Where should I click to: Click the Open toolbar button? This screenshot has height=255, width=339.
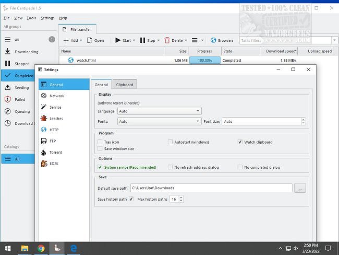(95, 40)
